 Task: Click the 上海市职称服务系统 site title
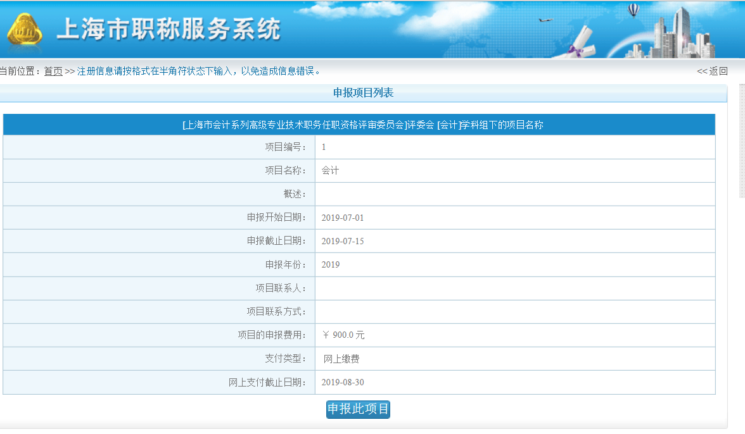click(x=169, y=30)
